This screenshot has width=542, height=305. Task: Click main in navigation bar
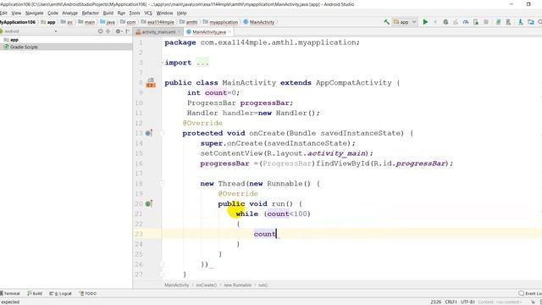pyautogui.click(x=86, y=22)
